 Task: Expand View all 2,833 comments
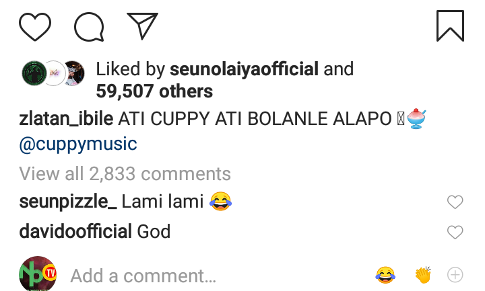click(125, 174)
